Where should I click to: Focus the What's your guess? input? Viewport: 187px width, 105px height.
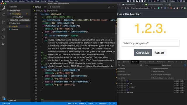[x=150, y=43]
